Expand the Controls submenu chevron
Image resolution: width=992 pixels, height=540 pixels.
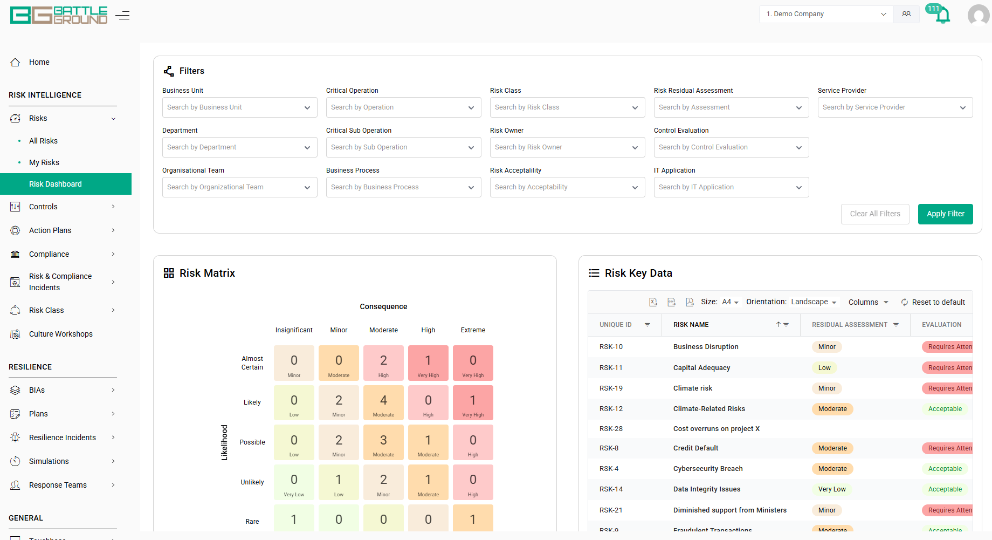tap(113, 207)
